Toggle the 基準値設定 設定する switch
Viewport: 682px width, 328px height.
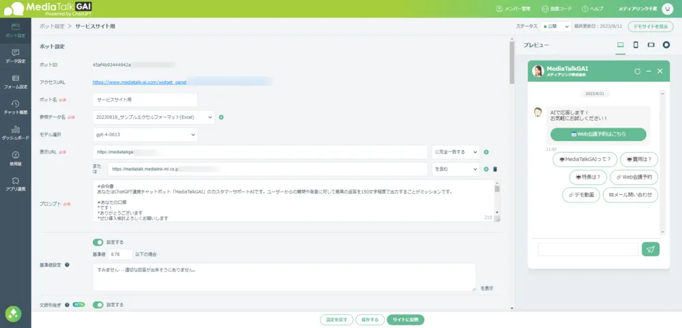coord(98,242)
